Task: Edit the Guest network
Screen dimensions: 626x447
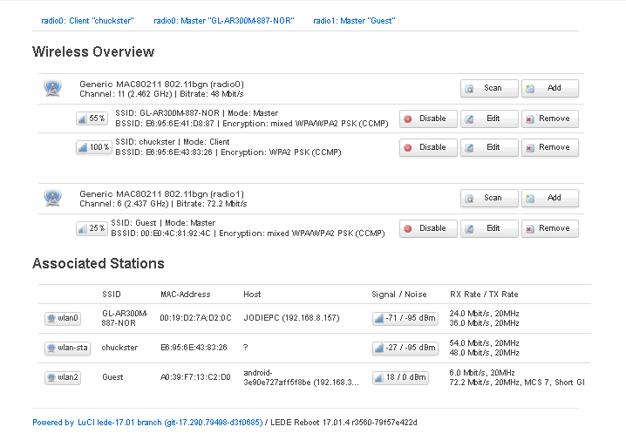Action: (x=489, y=228)
